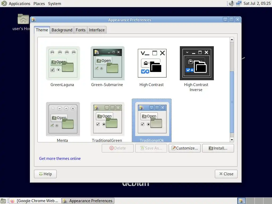Image resolution: width=272 pixels, height=204 pixels.
Task: Click the Show Desktop icon in bottom panel
Action: pos(3,201)
